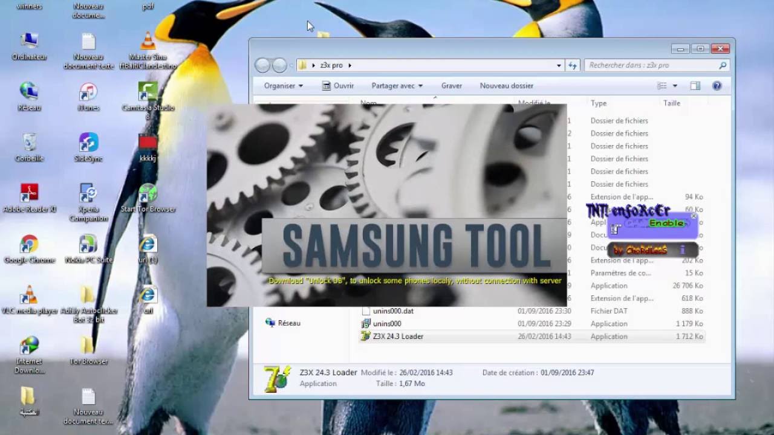Image resolution: width=774 pixels, height=435 pixels.
Task: Click the 26 706 Ko size cell
Action: point(688,286)
